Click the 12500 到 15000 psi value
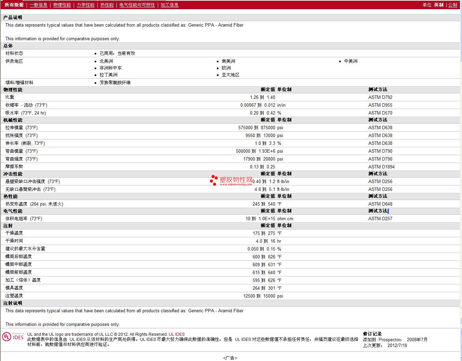The image size is (462, 361). point(263,296)
